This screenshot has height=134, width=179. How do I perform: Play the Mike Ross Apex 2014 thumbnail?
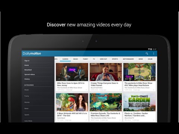click(x=72, y=72)
